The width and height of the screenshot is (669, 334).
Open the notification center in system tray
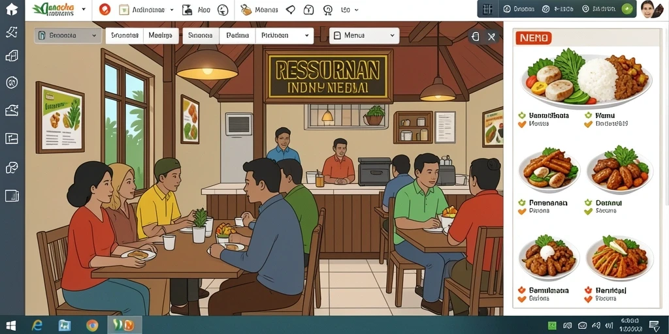pos(653,326)
